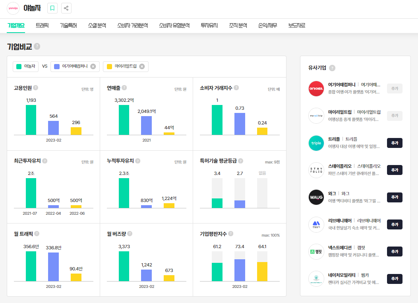Show help tooltip for 연매출

tap(124, 87)
